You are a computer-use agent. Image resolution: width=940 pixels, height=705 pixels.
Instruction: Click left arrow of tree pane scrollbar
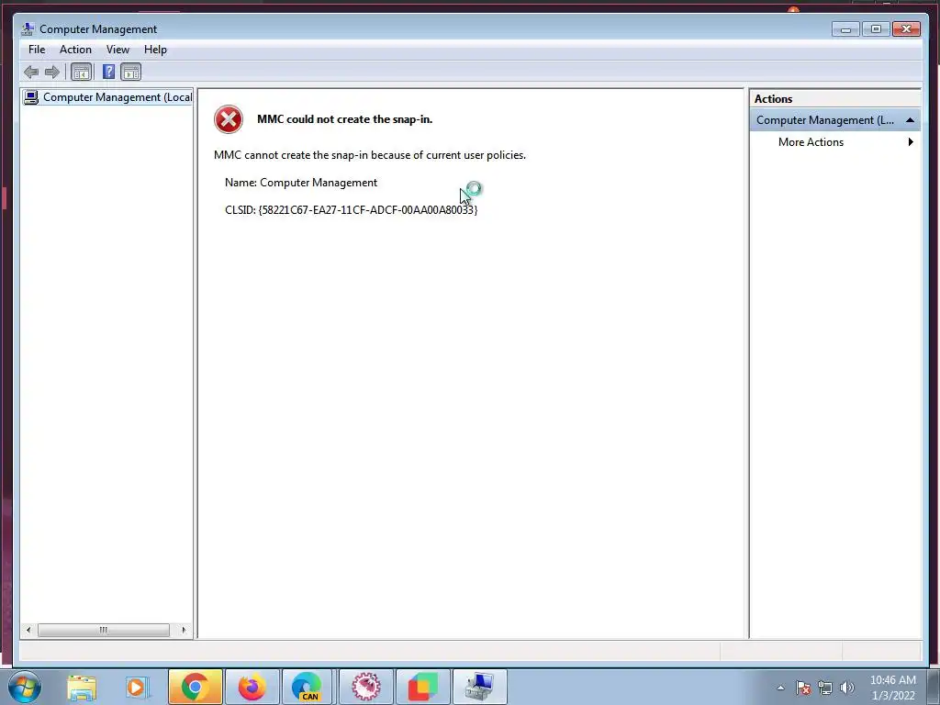(28, 630)
